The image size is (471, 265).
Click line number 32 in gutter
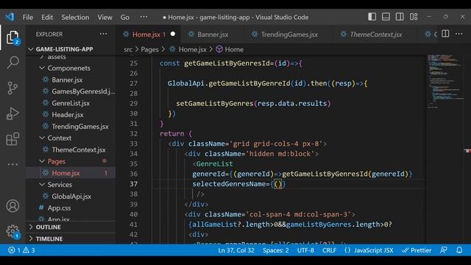coord(134,134)
